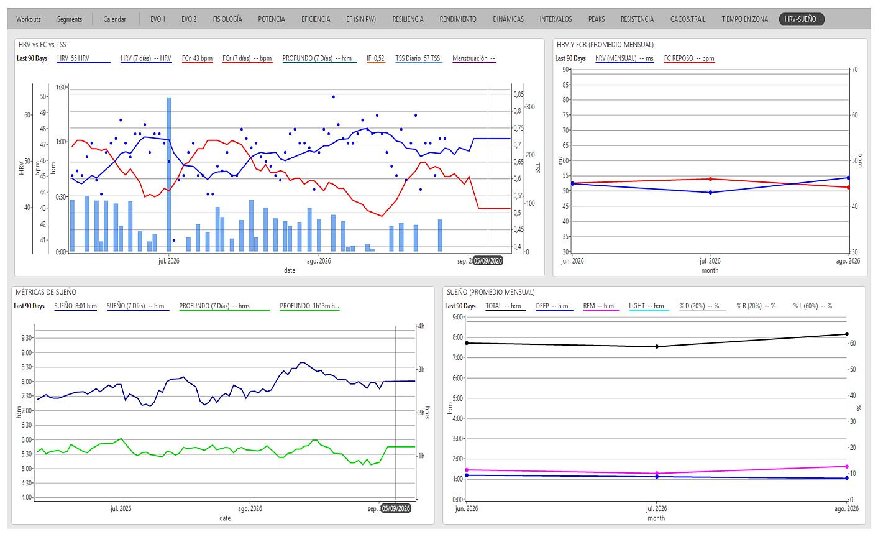Select the HRV-SUEÑO tab
This screenshot has height=537, width=878.
(x=801, y=19)
